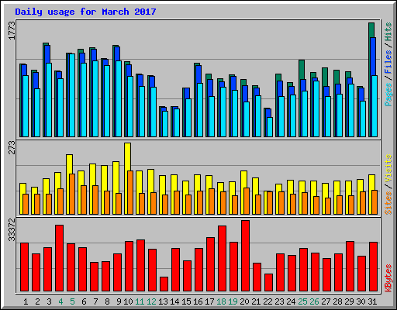This screenshot has width=397, height=310.
Task: Click the yellow Visits legend label
Action: tap(388, 169)
